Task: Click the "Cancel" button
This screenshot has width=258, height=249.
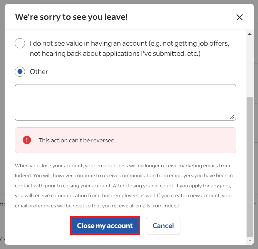Action: (163, 226)
